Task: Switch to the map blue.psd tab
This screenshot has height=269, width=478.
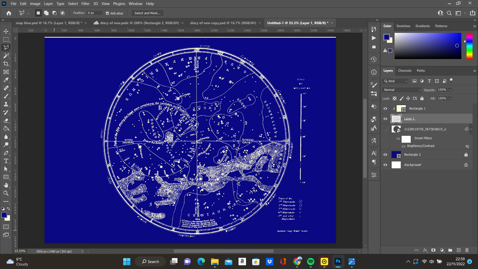Action: (49, 23)
